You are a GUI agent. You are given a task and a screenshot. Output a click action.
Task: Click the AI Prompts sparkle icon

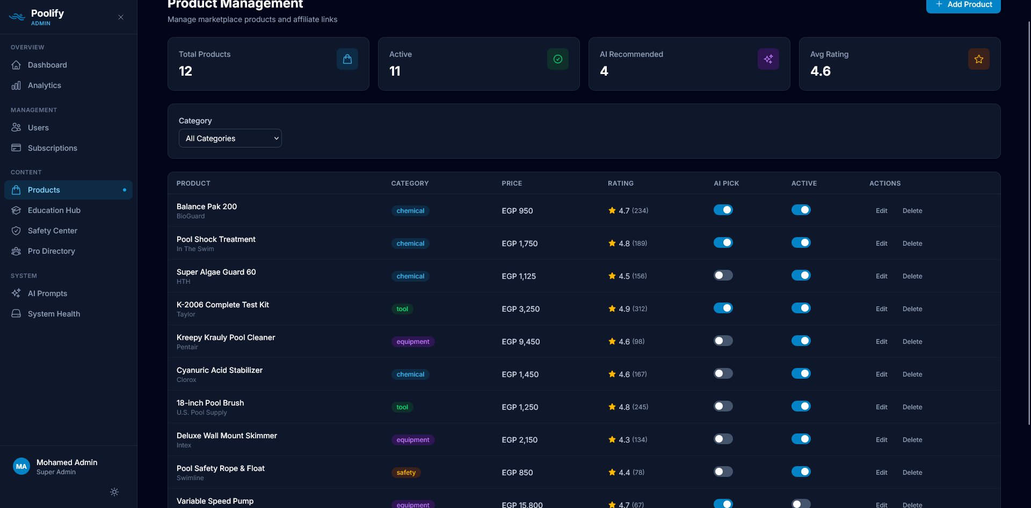[16, 293]
